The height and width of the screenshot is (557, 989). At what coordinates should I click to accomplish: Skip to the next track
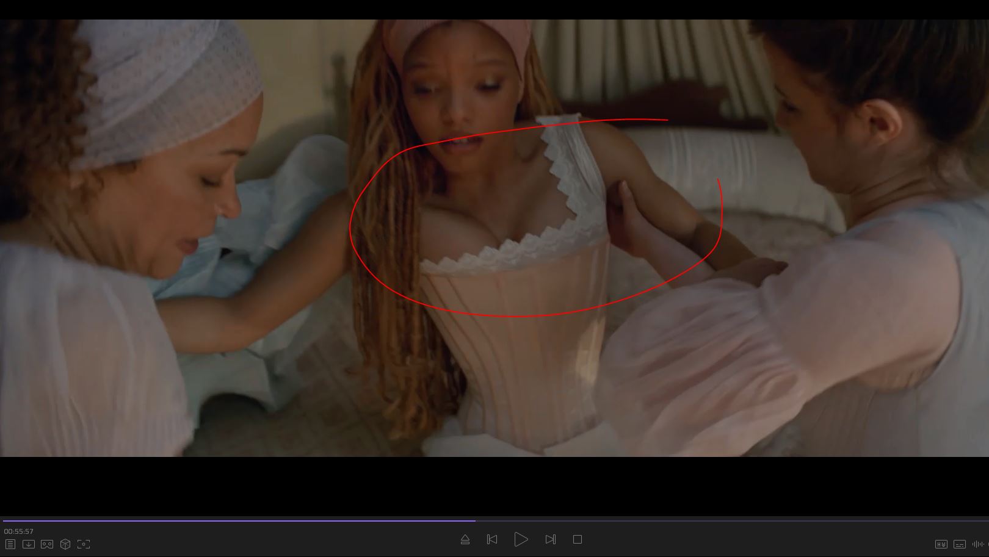click(x=550, y=539)
